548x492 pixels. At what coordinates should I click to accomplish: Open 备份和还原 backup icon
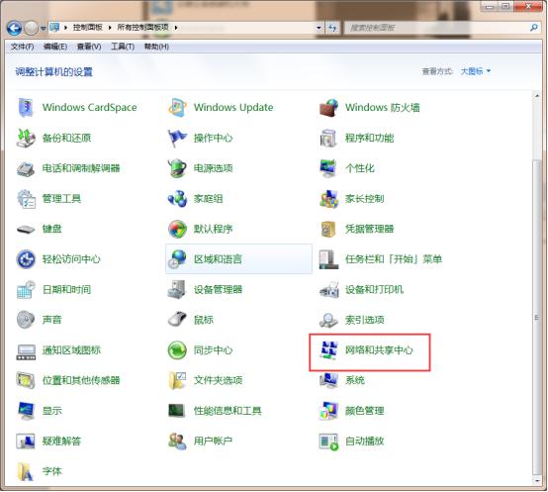[26, 138]
